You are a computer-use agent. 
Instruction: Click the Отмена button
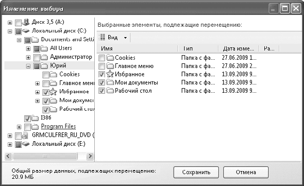(x=246, y=172)
